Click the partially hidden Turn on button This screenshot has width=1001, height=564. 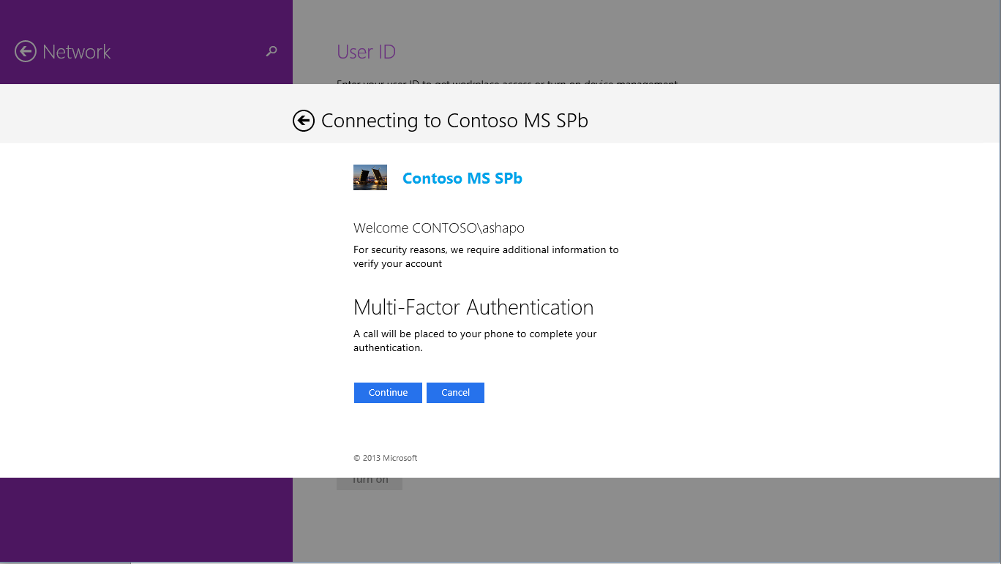pos(370,483)
